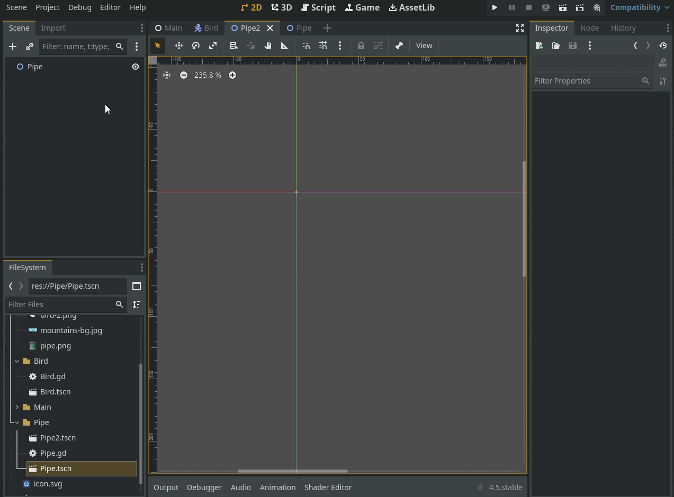Expand the Main folder in FileSystem
674x497 pixels.
pyautogui.click(x=17, y=407)
